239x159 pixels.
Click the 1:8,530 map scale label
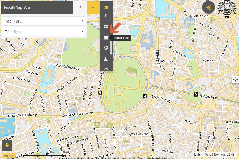[x=8, y=156]
